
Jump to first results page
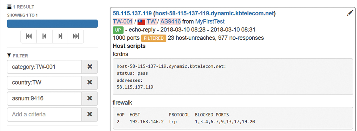coord(29,36)
